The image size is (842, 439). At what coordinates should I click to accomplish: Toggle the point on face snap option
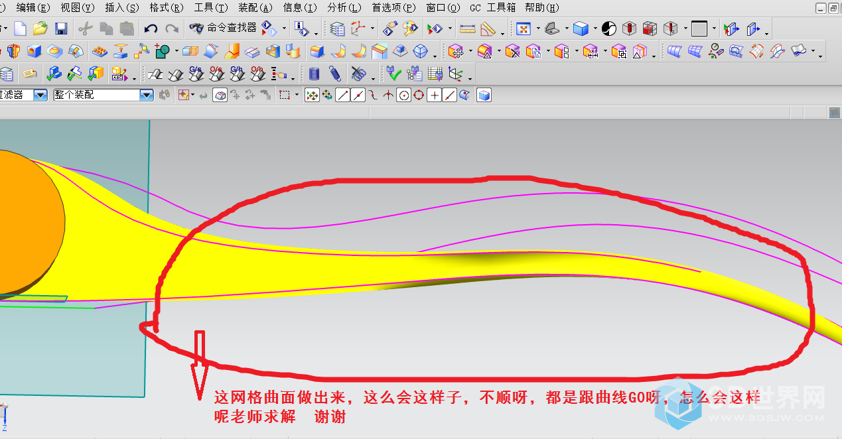pos(464,95)
